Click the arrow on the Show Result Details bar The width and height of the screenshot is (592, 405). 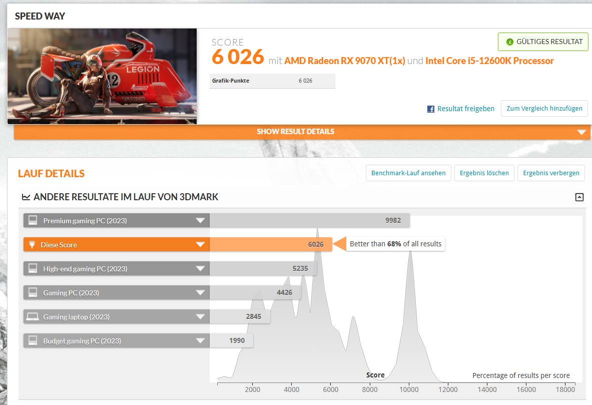[581, 132]
